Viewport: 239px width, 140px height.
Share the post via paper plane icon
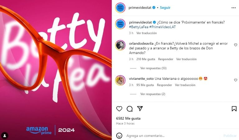pos(140,109)
